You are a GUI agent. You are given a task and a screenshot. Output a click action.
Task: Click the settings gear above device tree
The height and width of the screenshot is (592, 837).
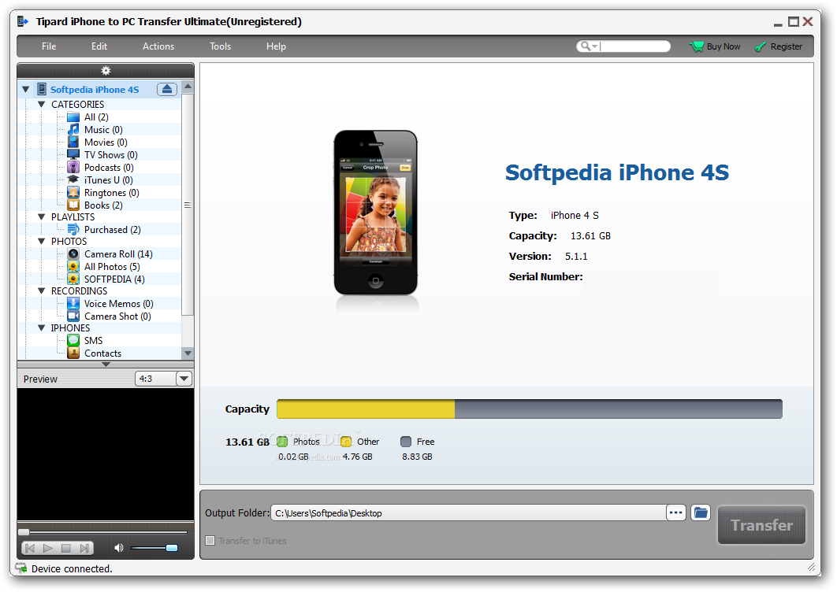[106, 70]
